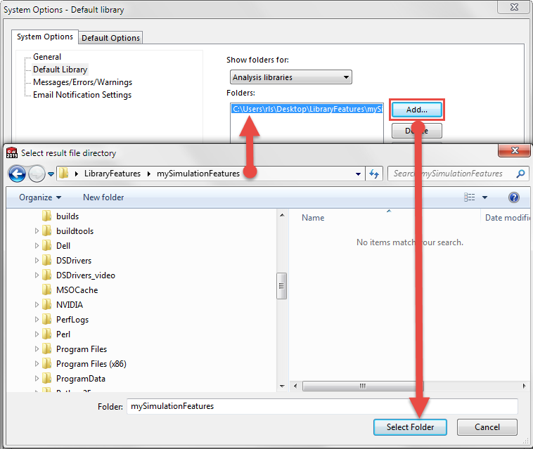533x449 pixels.
Task: Click the NVIDIA folder icon
Action: click(47, 305)
